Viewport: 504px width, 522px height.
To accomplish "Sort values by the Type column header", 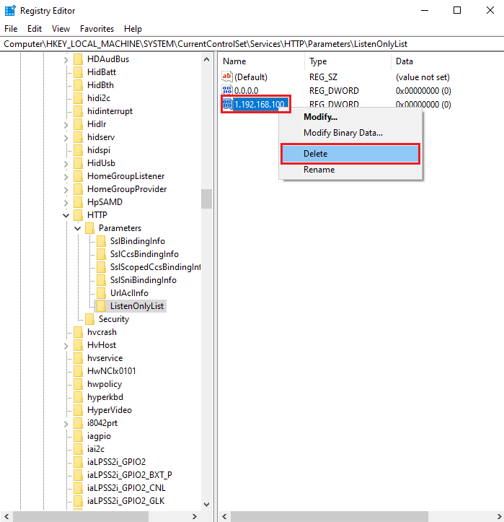I will click(x=348, y=61).
